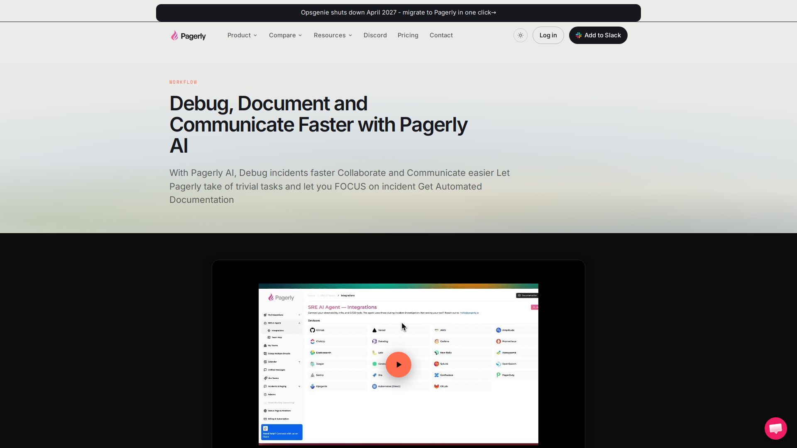The height and width of the screenshot is (448, 797).
Task: Open the Contact page
Action: (x=441, y=35)
